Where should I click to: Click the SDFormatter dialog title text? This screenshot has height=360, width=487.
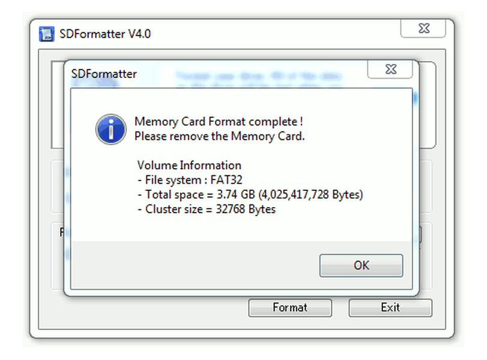(x=104, y=74)
